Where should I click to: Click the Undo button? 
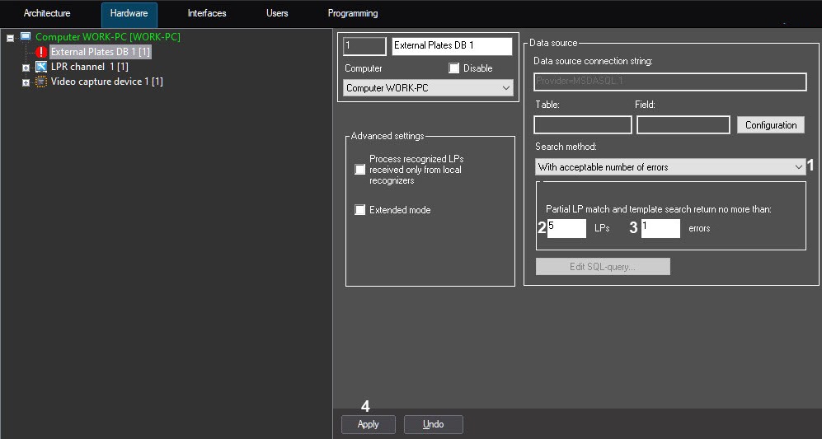(x=433, y=424)
